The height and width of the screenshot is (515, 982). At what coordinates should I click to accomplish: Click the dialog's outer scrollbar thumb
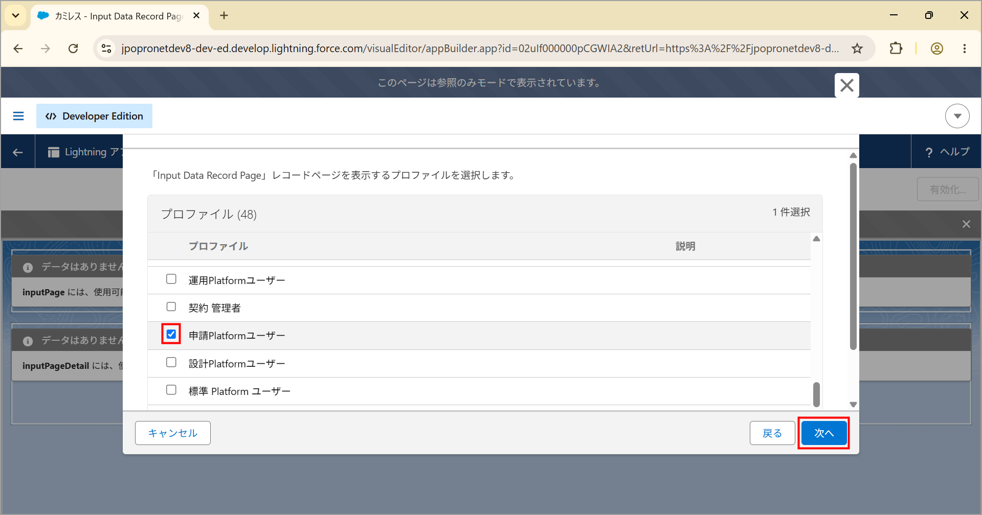pos(853,256)
